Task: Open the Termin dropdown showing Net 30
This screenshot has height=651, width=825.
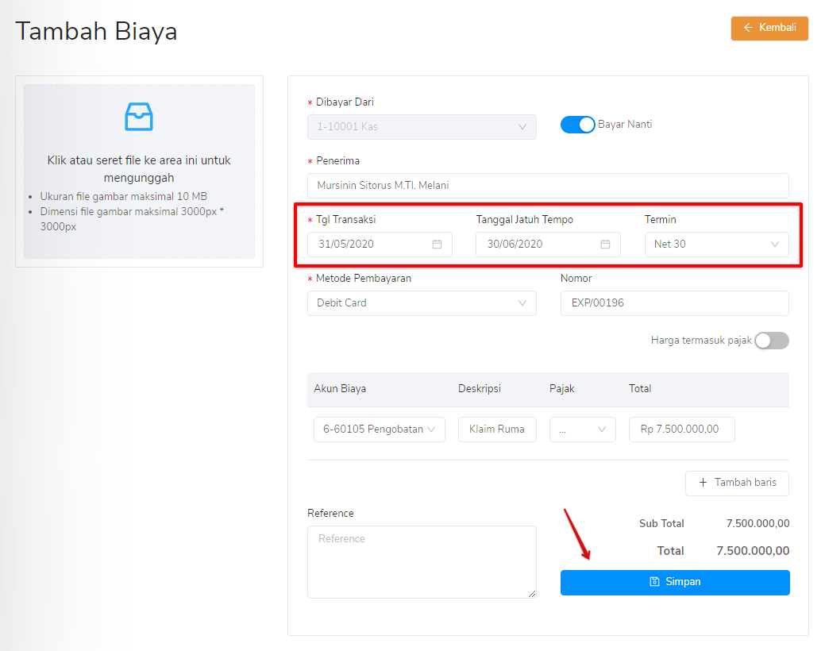Action: pyautogui.click(x=715, y=244)
